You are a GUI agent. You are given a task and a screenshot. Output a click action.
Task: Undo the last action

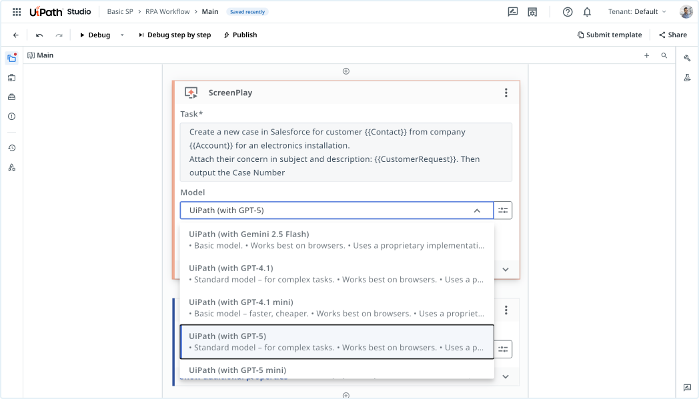(39, 35)
